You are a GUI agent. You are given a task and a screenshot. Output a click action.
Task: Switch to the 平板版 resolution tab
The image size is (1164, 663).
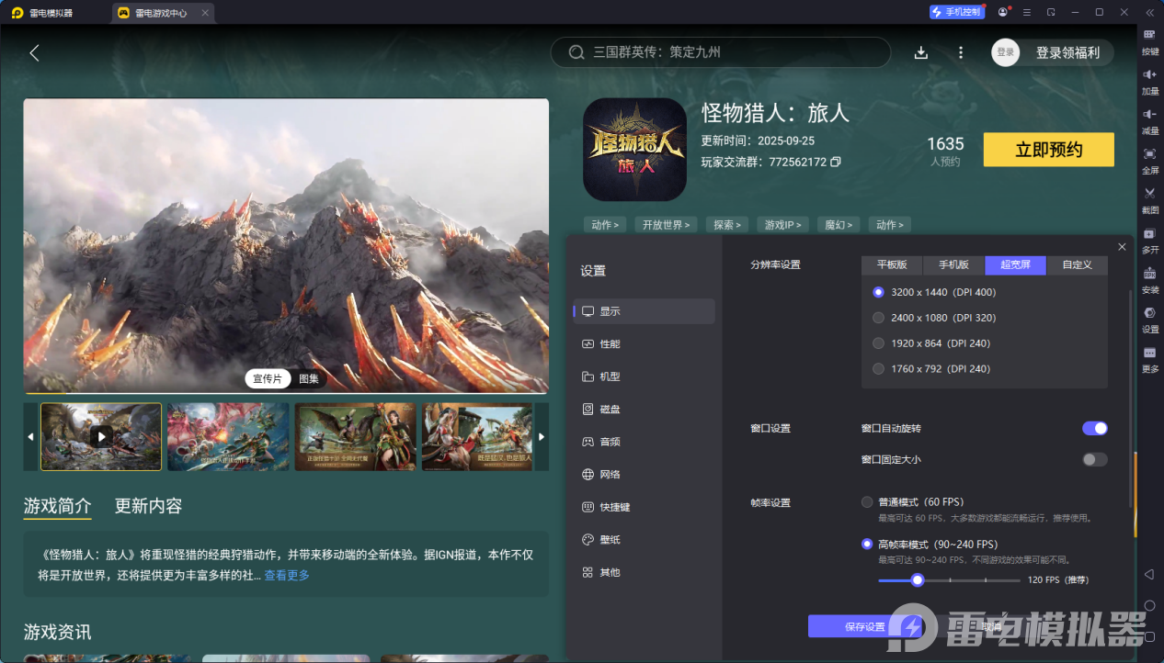tap(892, 264)
